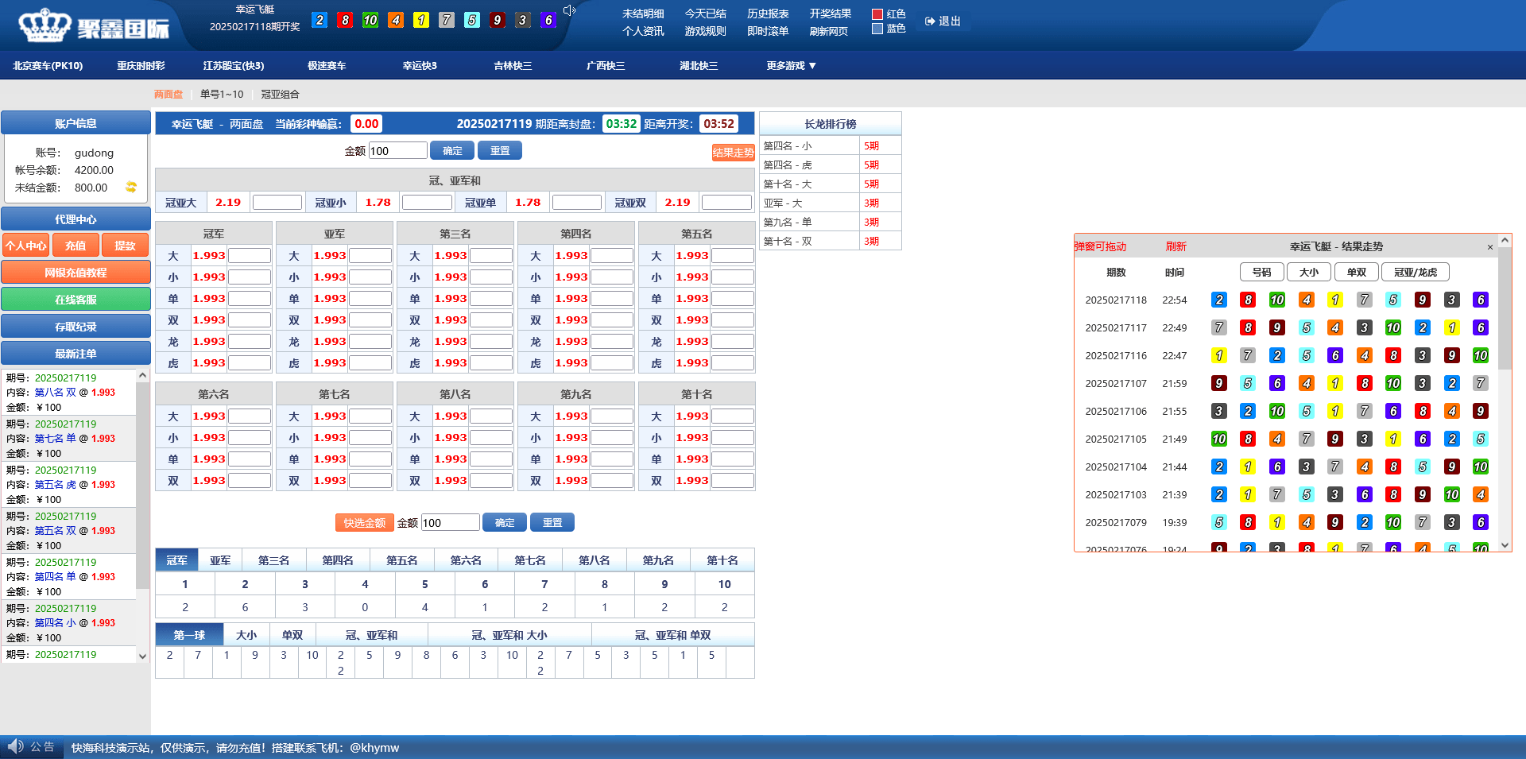The image size is (1526, 759).
Task: Expand 账户信息 panel header
Action: tap(76, 123)
